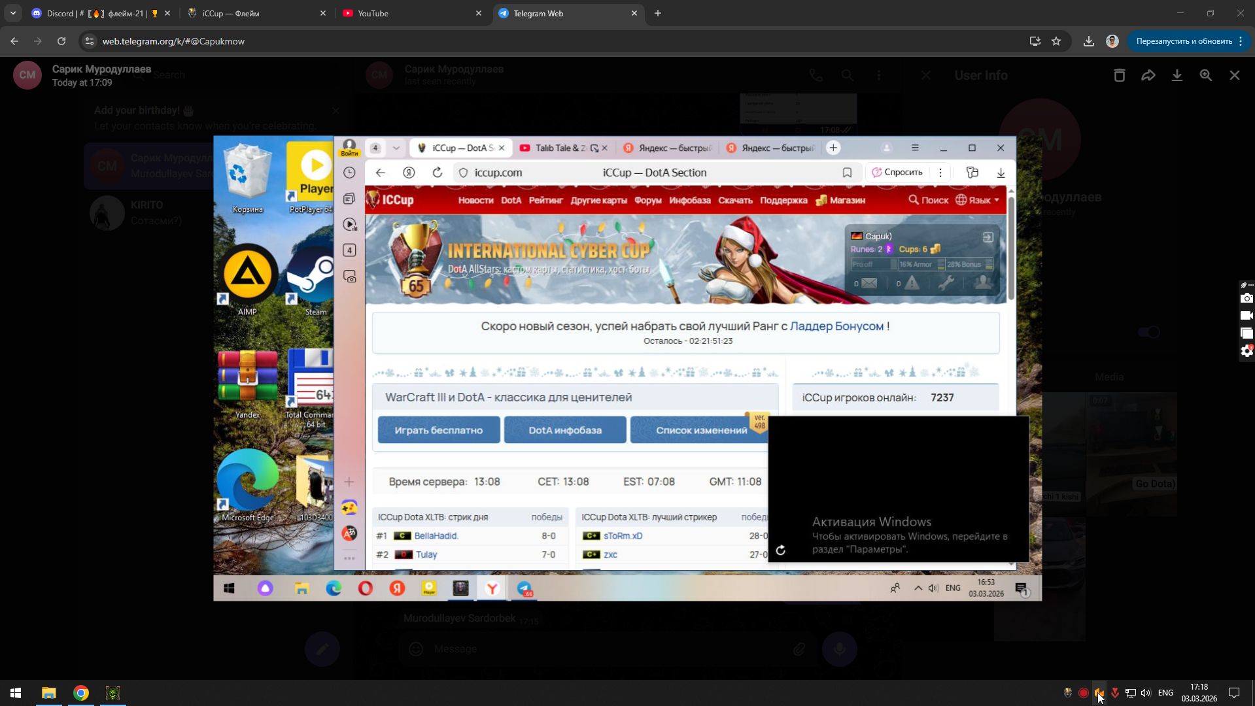Install Telegram Web app from address bar

[x=1035, y=41]
